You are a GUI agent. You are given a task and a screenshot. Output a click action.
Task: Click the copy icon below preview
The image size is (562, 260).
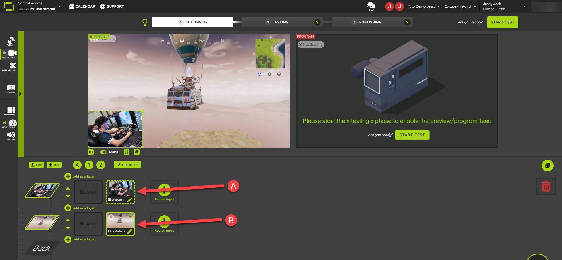tap(137, 152)
